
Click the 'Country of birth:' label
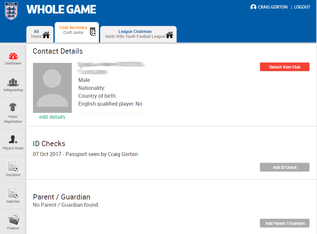coord(98,96)
